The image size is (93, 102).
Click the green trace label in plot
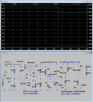(x=15, y=4)
